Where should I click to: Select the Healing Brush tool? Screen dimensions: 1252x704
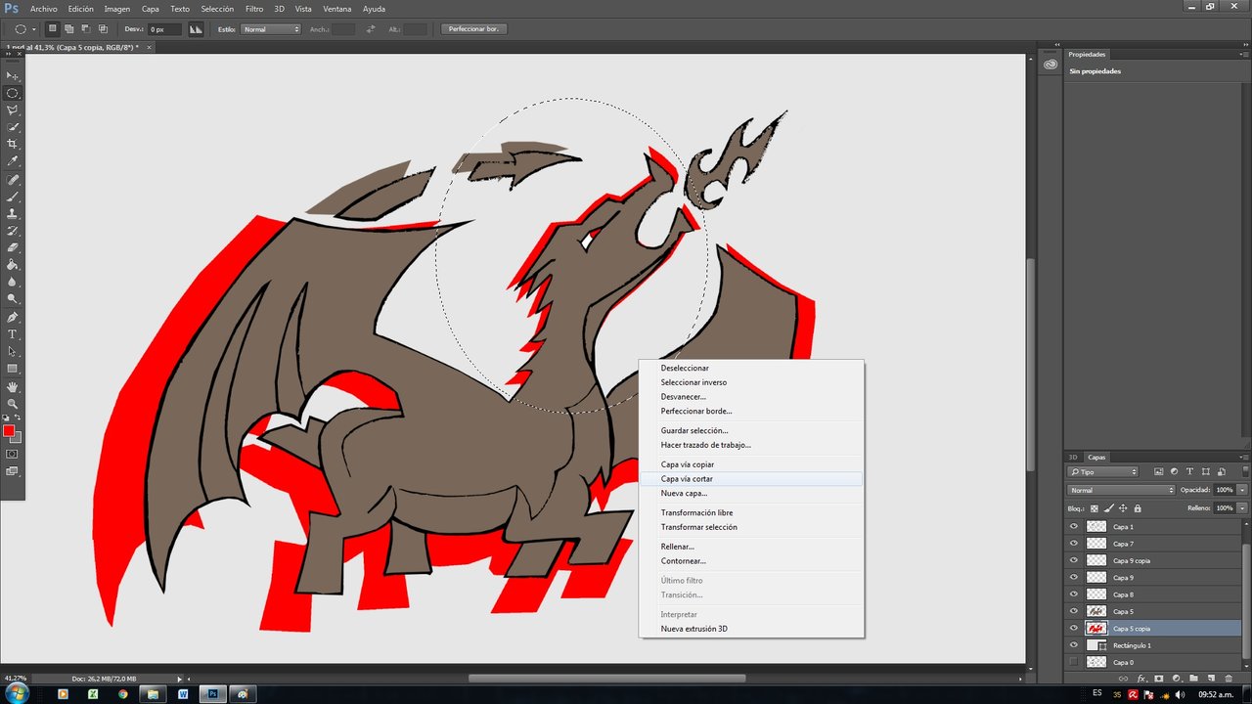pos(13,180)
